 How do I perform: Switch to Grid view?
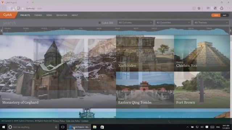pyautogui.click(x=216, y=15)
